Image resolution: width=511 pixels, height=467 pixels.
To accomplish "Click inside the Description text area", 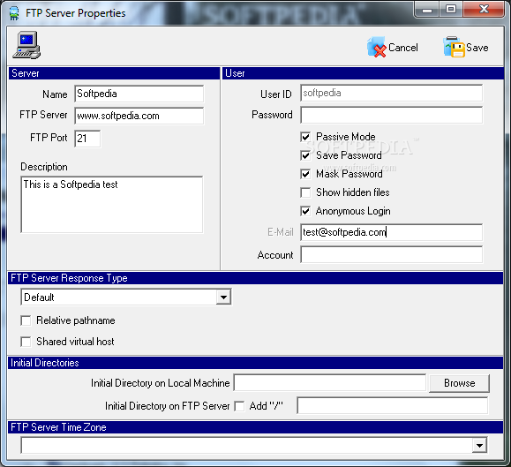I will (112, 205).
